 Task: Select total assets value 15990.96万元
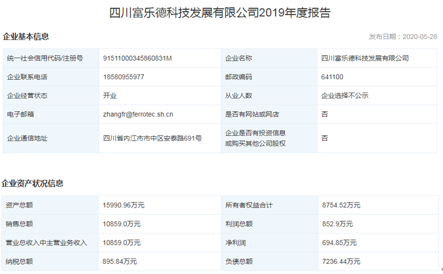pos(123,205)
